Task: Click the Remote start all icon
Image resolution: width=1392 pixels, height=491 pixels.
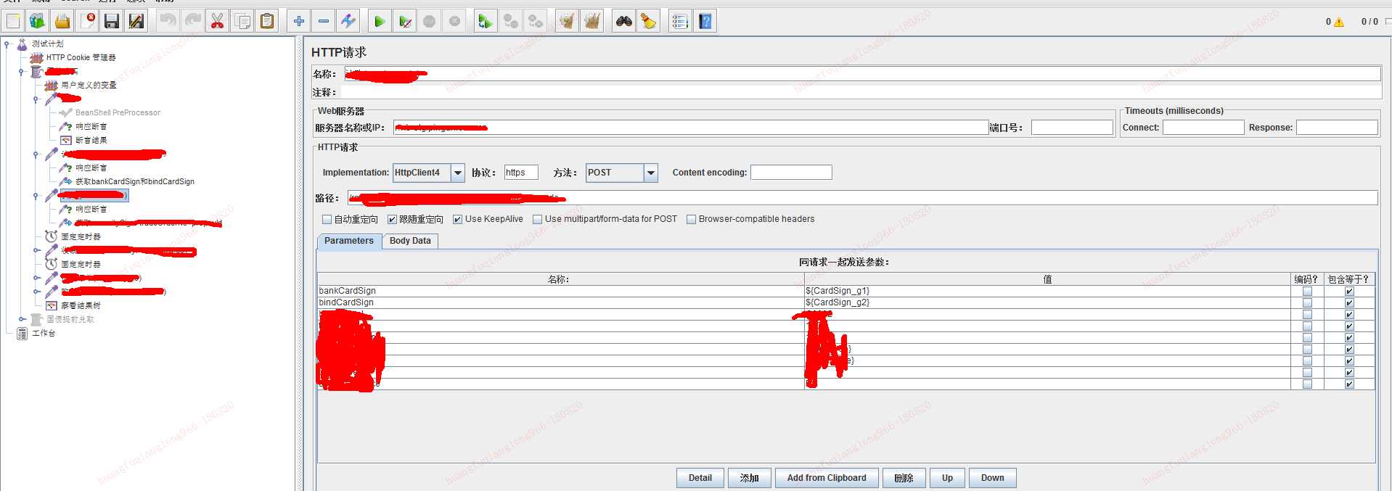Action: (x=485, y=22)
